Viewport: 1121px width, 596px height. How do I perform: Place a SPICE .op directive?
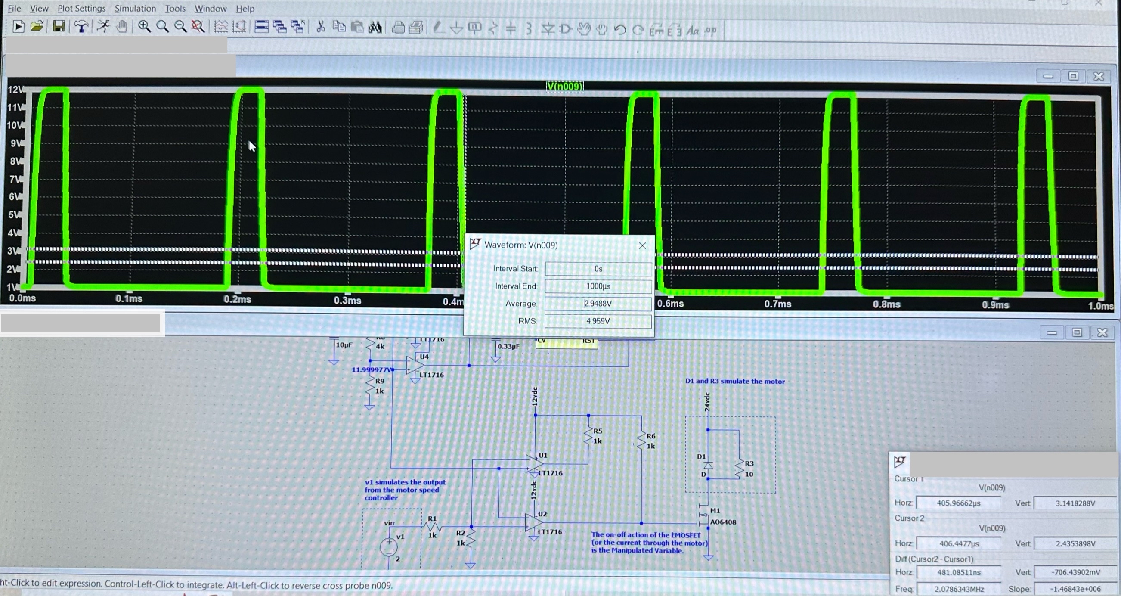click(710, 30)
